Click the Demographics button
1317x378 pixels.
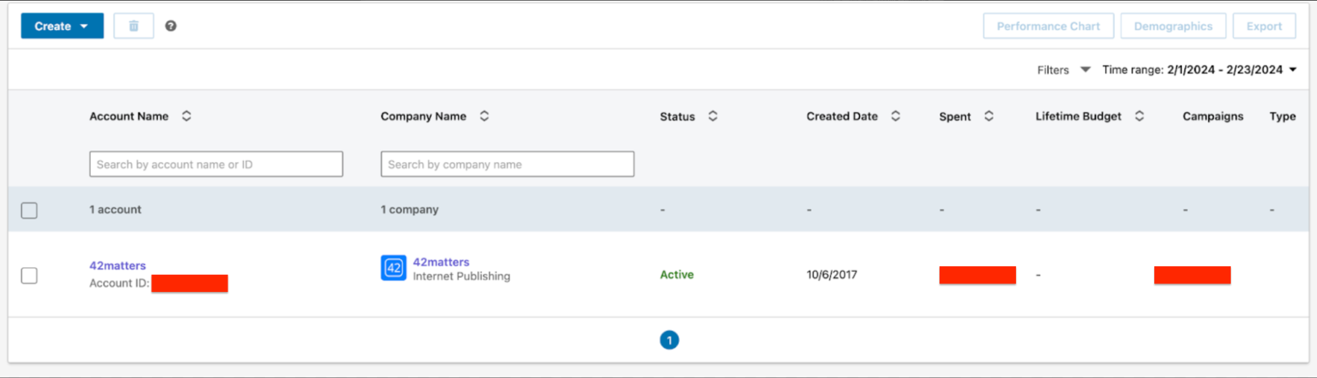tap(1173, 26)
